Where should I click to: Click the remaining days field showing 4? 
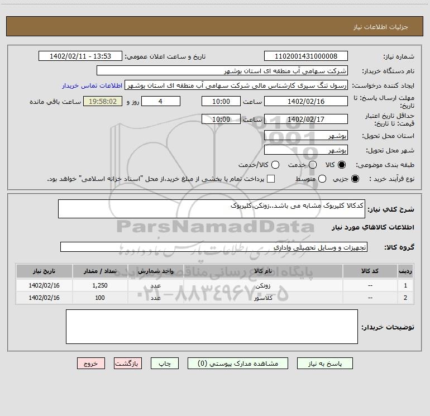coord(161,101)
